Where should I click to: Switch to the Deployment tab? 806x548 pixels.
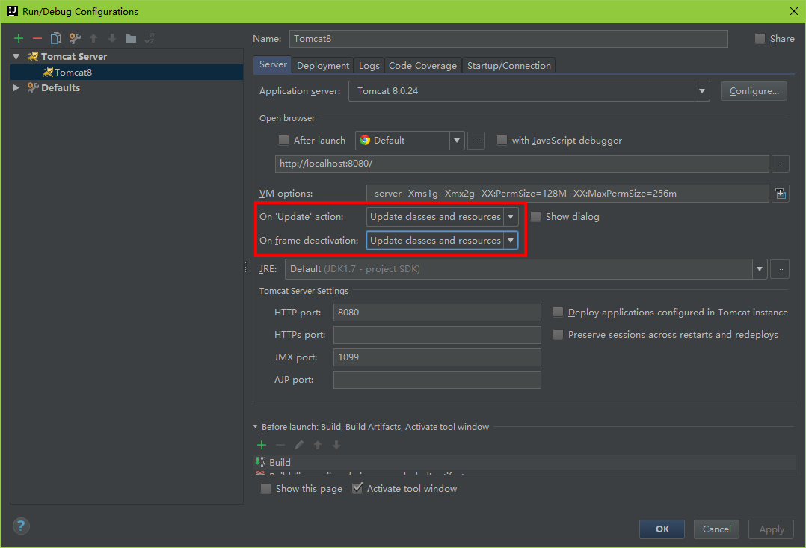[323, 66]
